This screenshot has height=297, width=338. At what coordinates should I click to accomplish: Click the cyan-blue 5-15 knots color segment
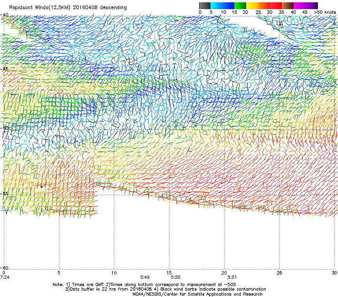point(222,5)
